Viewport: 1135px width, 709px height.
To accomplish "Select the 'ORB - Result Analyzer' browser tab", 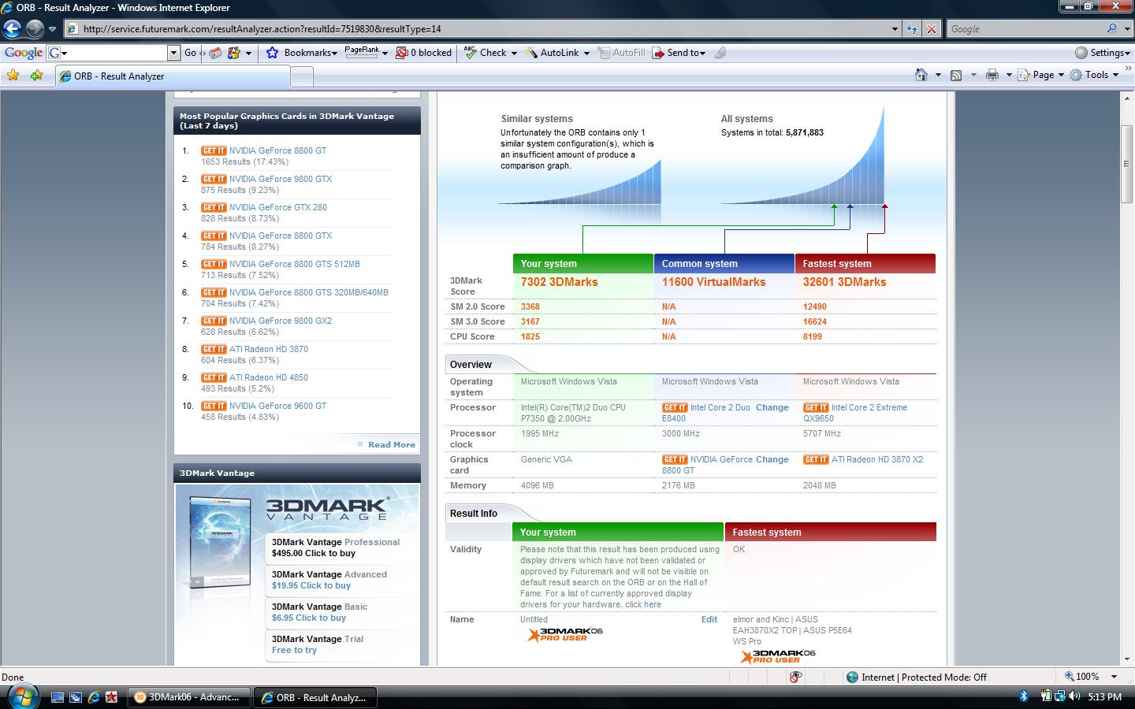I will [173, 76].
